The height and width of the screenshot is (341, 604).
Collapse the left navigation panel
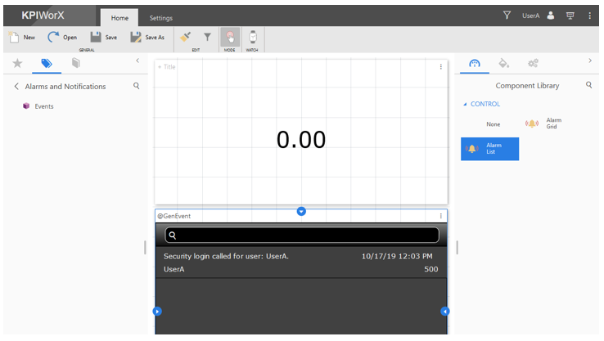point(137,61)
